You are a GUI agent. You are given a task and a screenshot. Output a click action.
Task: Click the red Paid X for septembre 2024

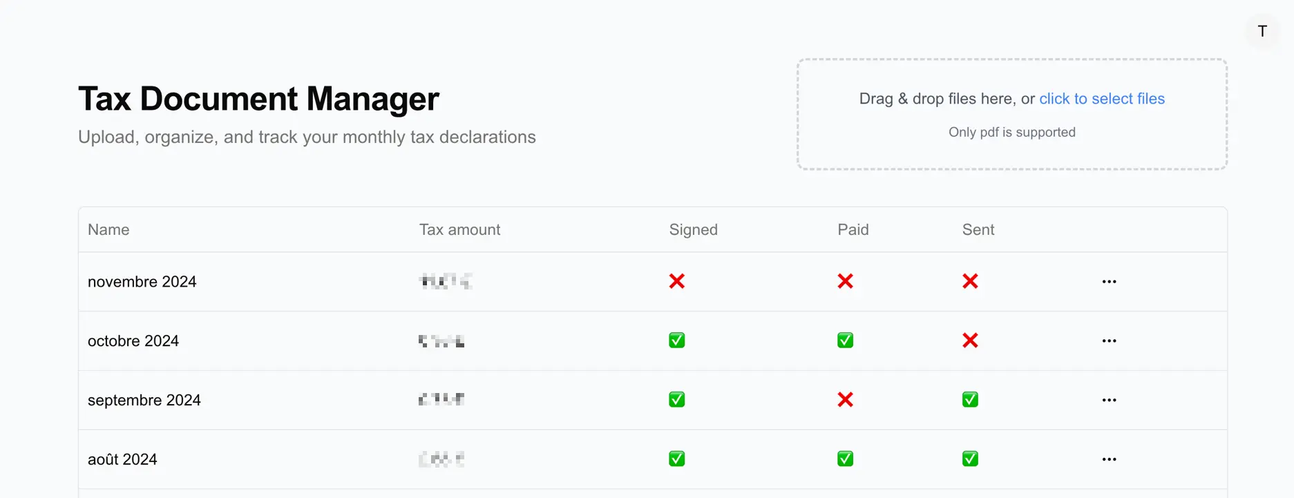845,400
